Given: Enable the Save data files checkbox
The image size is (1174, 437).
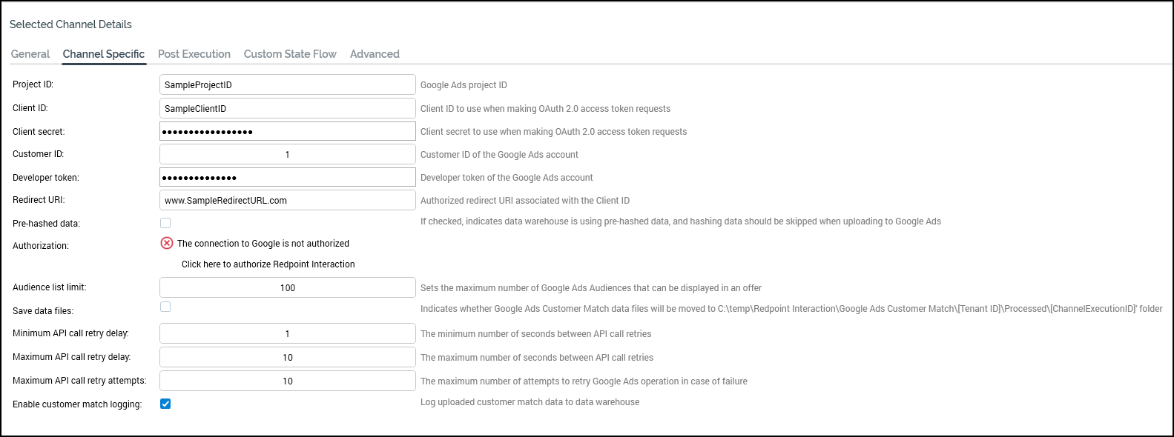Looking at the screenshot, I should (x=165, y=307).
